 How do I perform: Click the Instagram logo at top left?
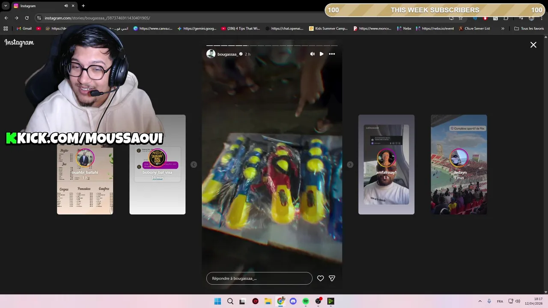pyautogui.click(x=19, y=43)
